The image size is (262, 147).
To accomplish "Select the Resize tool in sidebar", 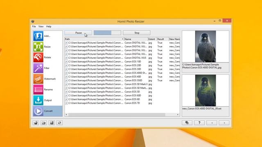I will (x=47, y=47).
